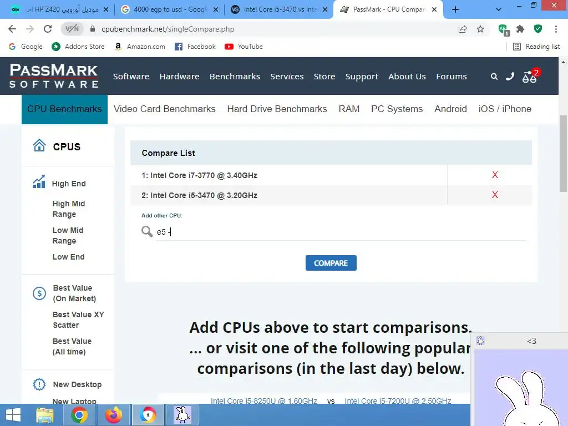
Task: Remove Intel Core i5-3470 from compare list
Action: click(495, 195)
